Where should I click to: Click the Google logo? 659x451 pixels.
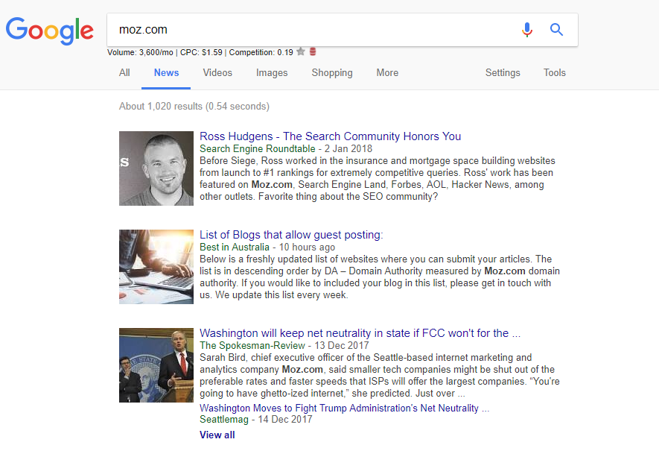(x=50, y=30)
